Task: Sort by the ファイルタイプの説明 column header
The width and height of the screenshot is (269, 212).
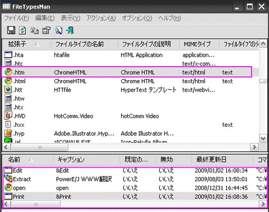Action: [x=149, y=44]
